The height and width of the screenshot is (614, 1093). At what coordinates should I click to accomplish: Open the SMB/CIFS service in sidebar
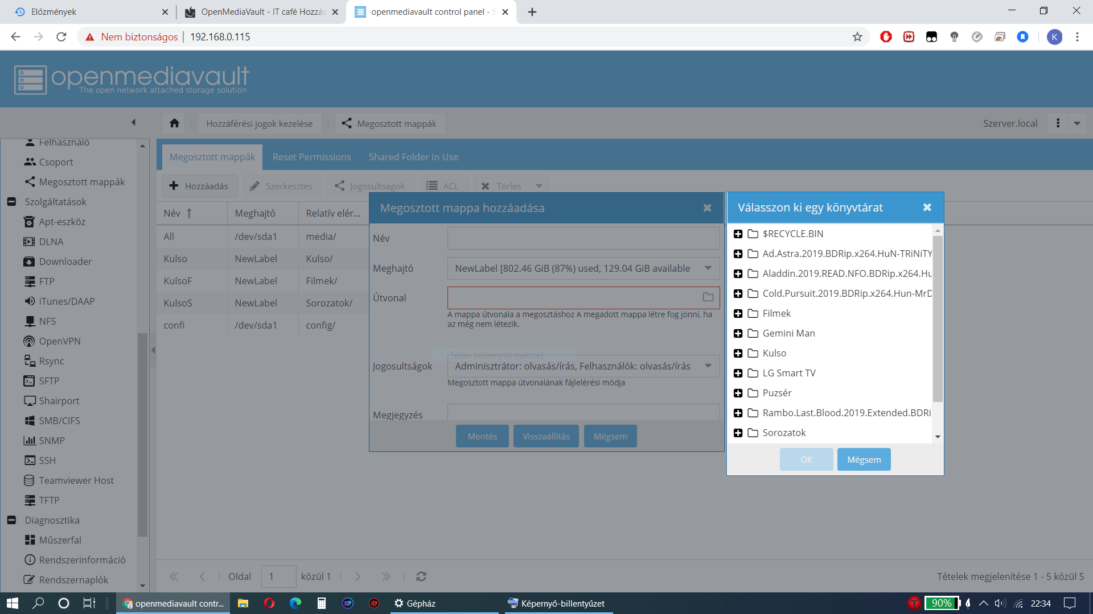click(x=59, y=421)
